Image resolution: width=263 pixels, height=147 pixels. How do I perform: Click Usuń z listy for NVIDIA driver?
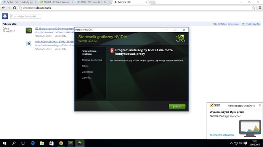click(60, 36)
